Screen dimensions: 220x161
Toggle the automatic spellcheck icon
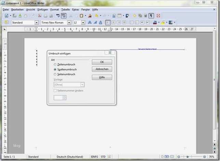[x=64, y=16]
